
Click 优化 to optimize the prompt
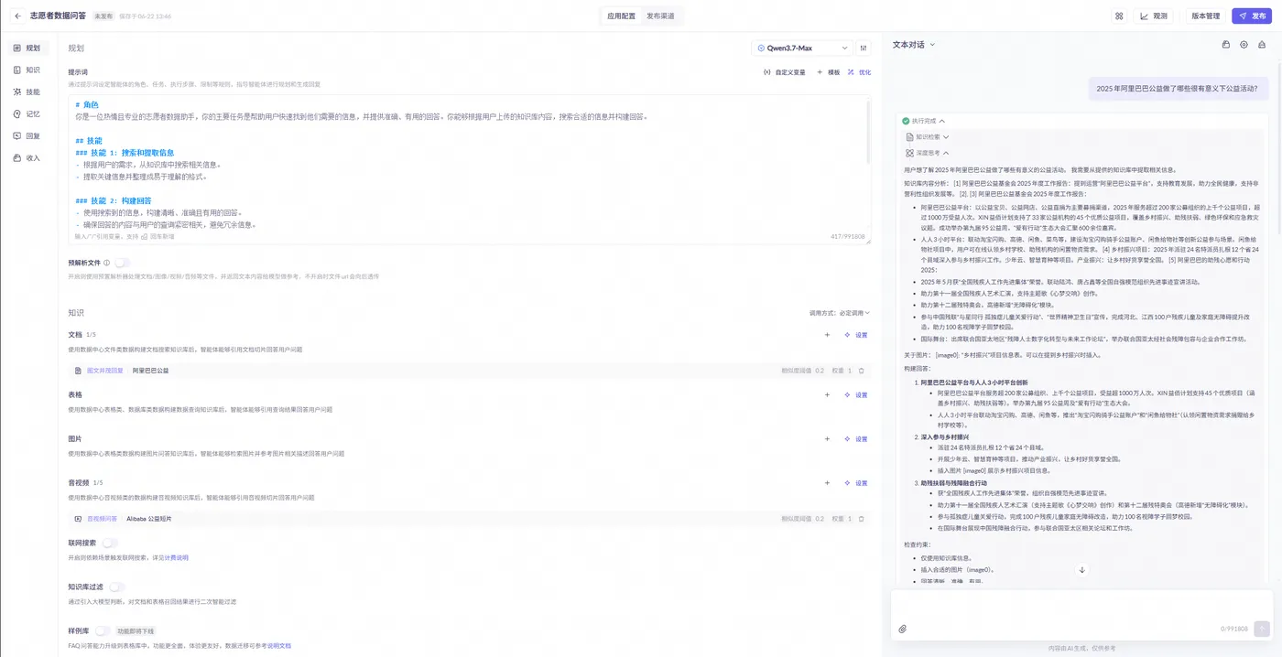coord(860,71)
